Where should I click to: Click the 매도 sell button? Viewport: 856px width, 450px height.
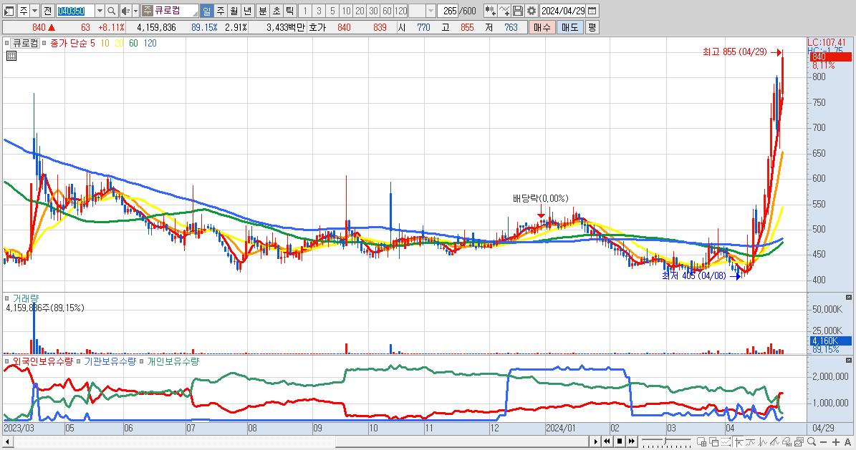[570, 27]
